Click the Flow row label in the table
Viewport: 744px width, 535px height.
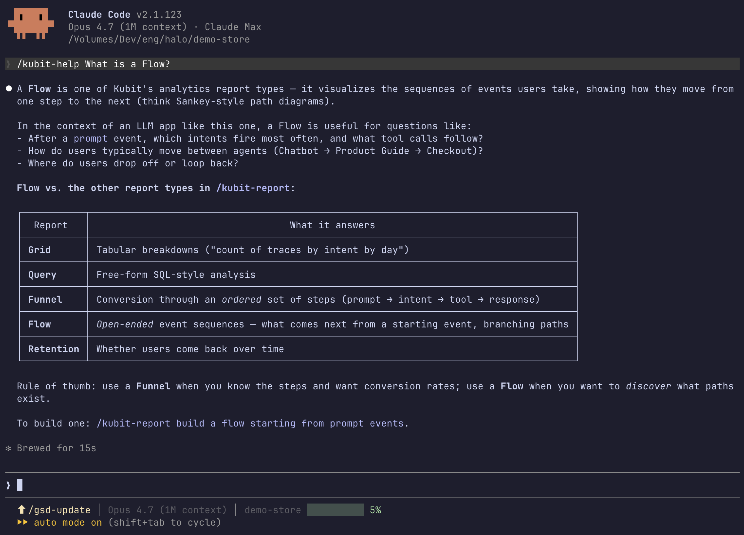(x=40, y=324)
